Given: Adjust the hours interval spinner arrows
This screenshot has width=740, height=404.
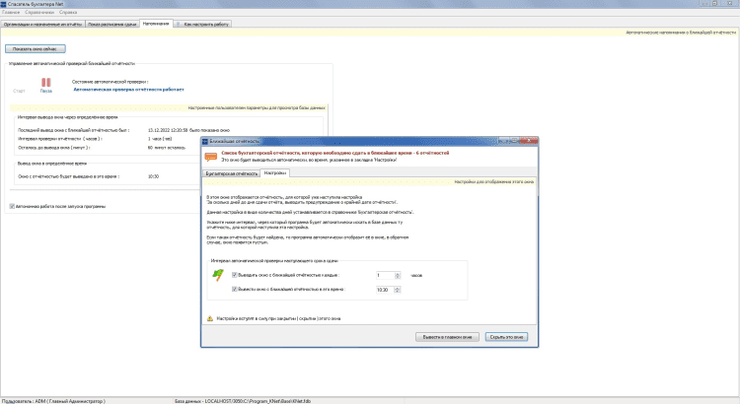Looking at the screenshot, I should [x=397, y=275].
